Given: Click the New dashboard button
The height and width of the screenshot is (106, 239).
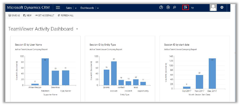Looking at the screenshot, I should point(27,16).
